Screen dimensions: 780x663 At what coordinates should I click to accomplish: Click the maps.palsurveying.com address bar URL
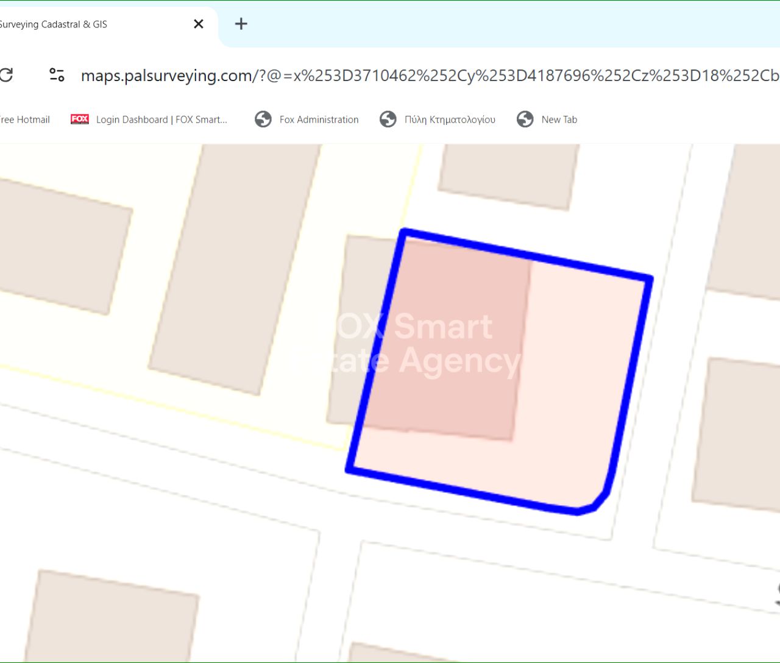click(x=430, y=76)
